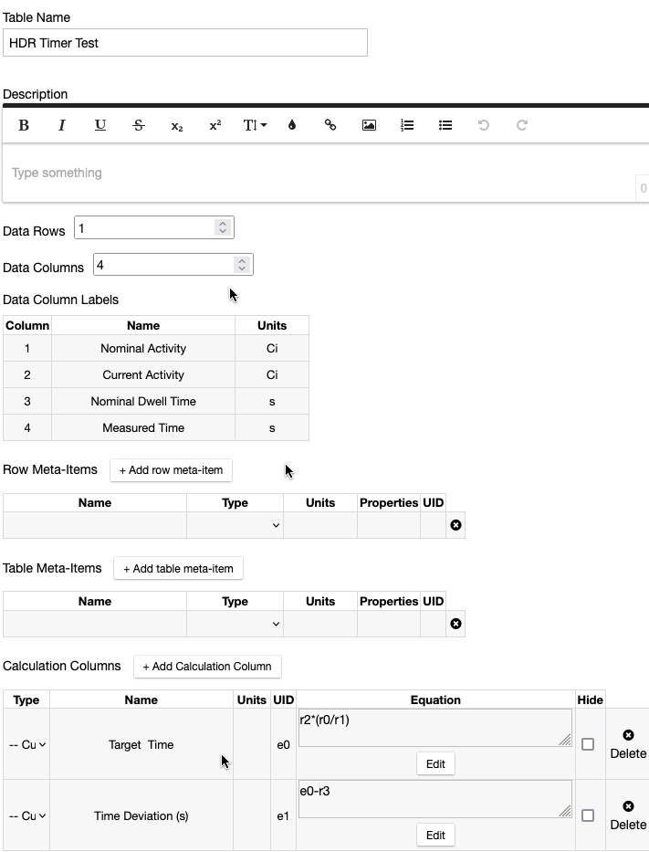649x852 pixels.
Task: Open the font size dropdown
Action: [x=255, y=125]
